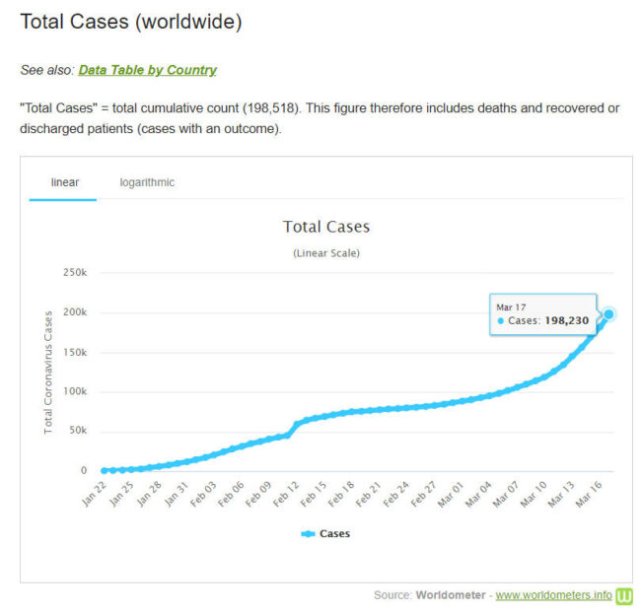
Task: Click the Mar 17 highlighted data point
Action: coord(608,314)
